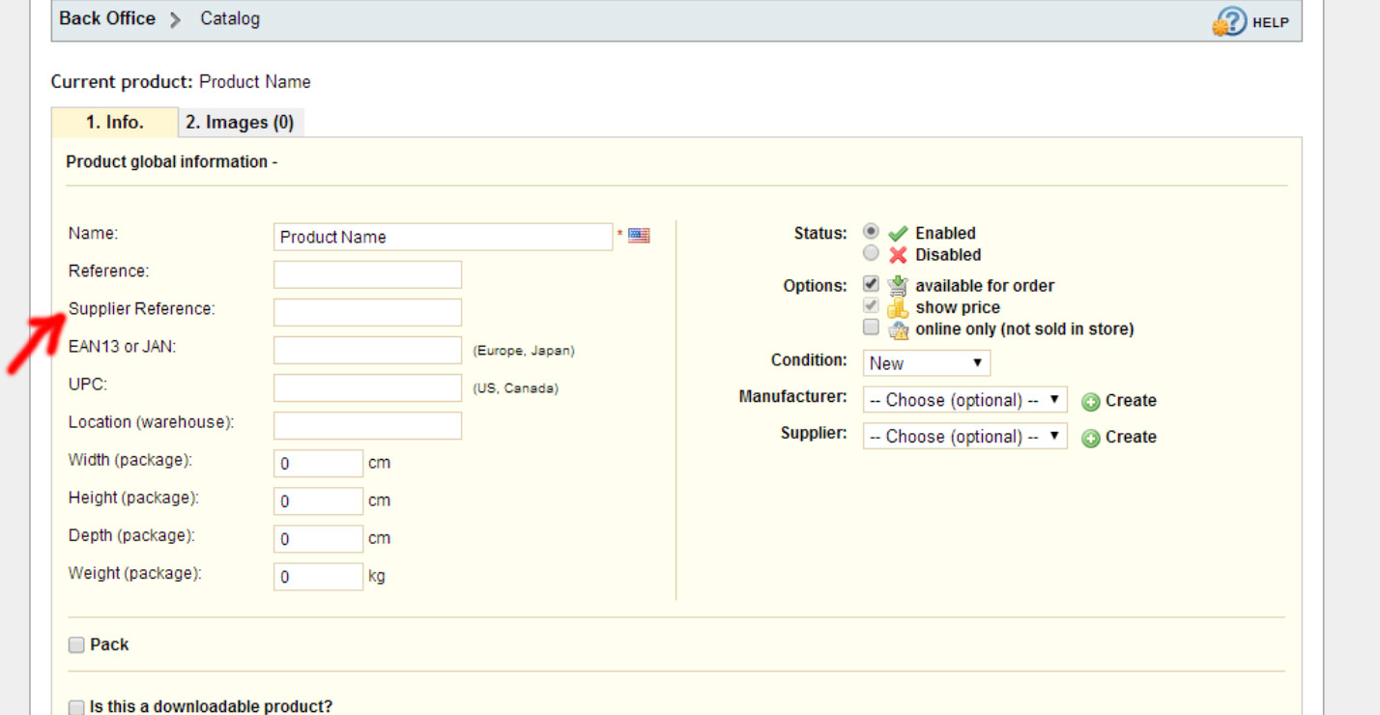
Task: Click the available for order cart icon
Action: coord(899,286)
